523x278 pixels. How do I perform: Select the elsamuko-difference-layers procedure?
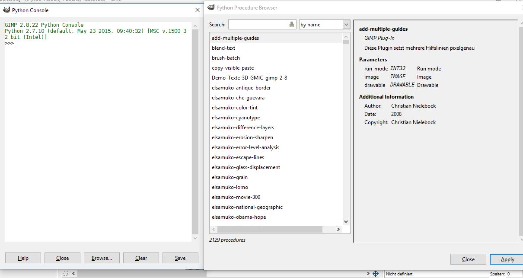point(276,128)
